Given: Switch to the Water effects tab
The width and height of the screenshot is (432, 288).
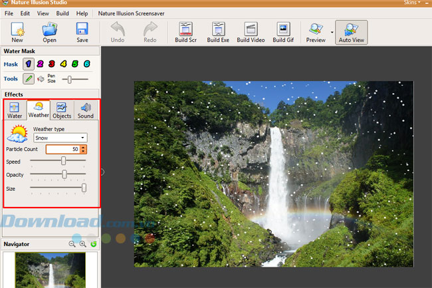Looking at the screenshot, I should 15,110.
